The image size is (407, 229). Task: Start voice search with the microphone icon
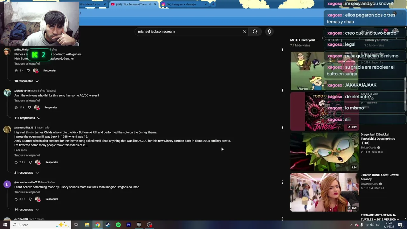click(269, 31)
